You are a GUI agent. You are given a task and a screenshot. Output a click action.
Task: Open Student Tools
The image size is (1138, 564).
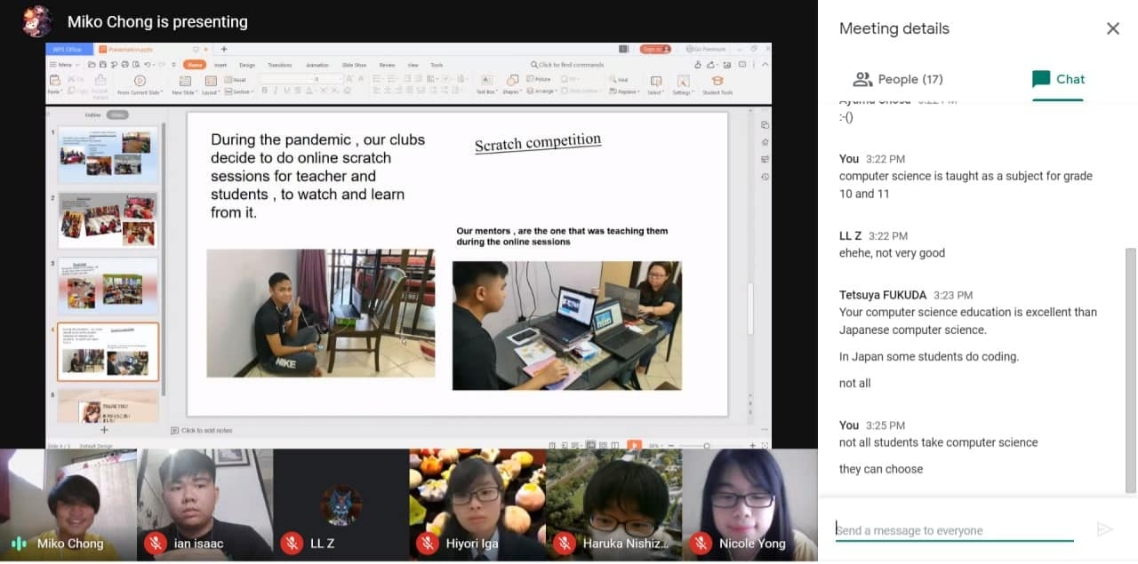point(717,85)
